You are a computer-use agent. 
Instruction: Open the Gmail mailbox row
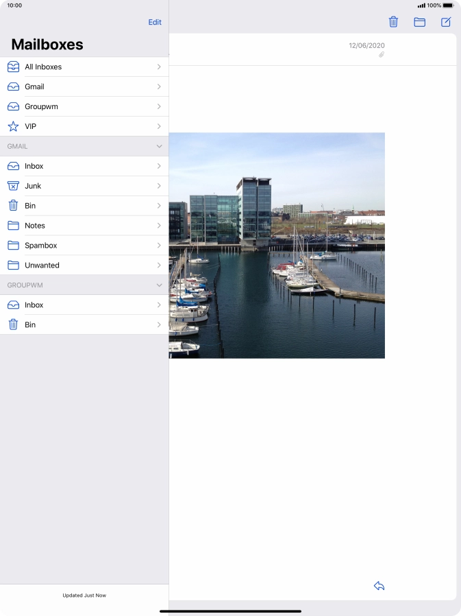pyautogui.click(x=84, y=87)
